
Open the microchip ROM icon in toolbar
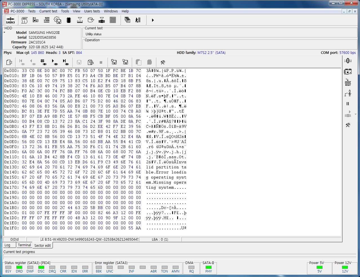click(x=68, y=20)
